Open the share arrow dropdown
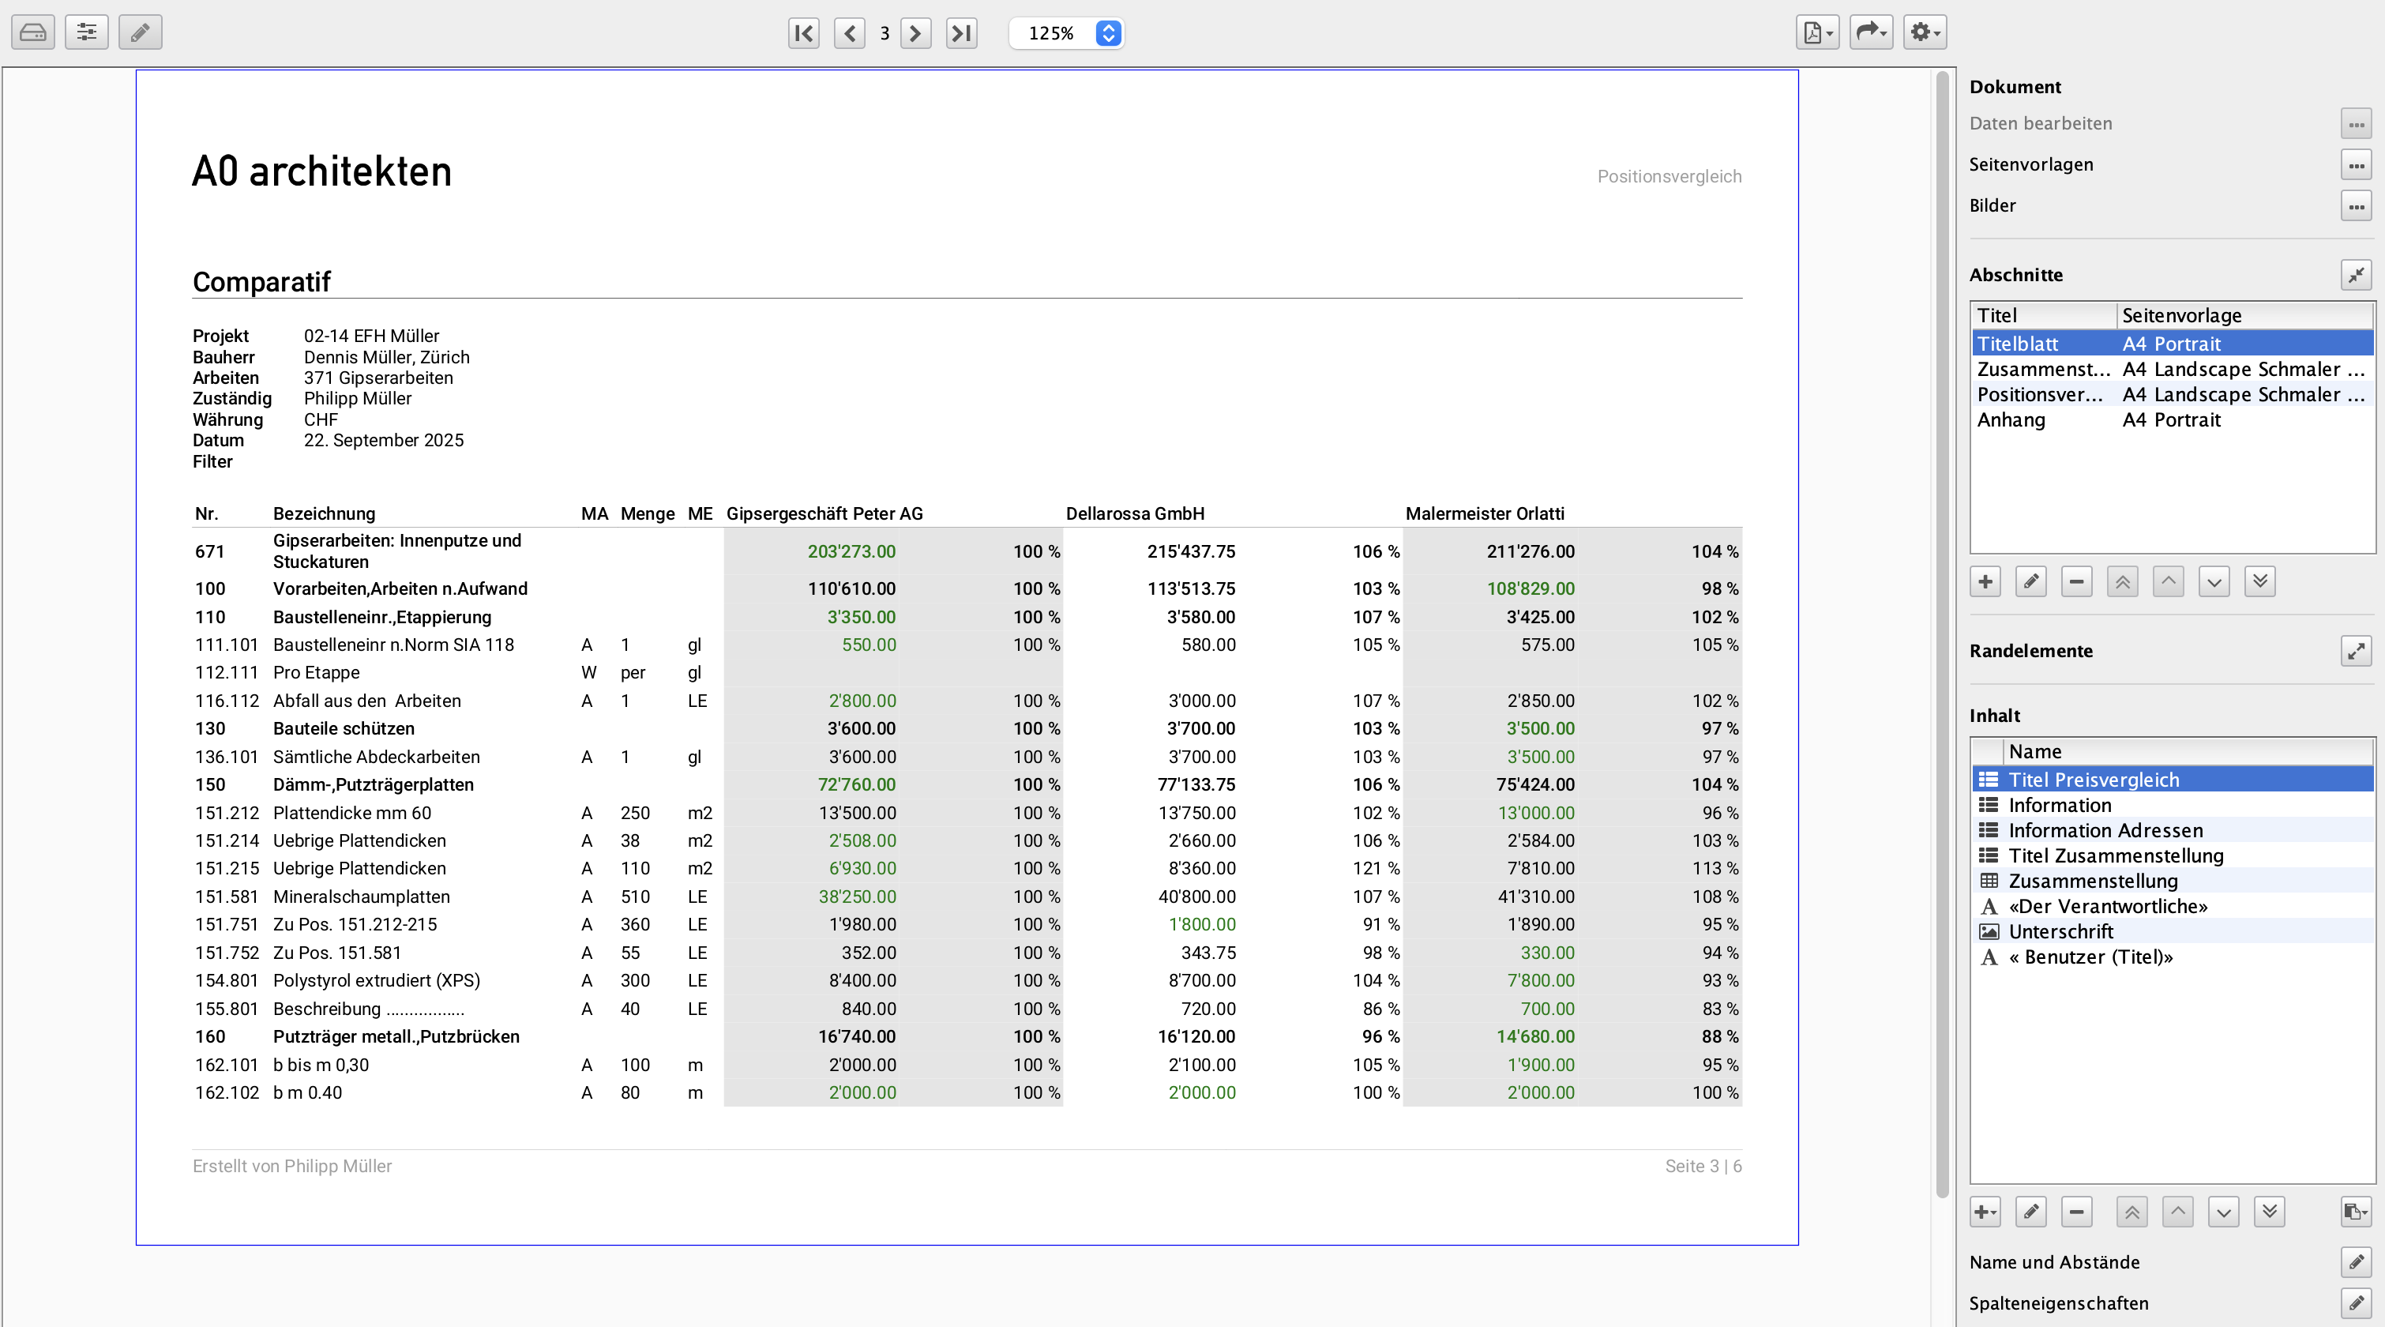Image resolution: width=2385 pixels, height=1327 pixels. tap(1870, 32)
